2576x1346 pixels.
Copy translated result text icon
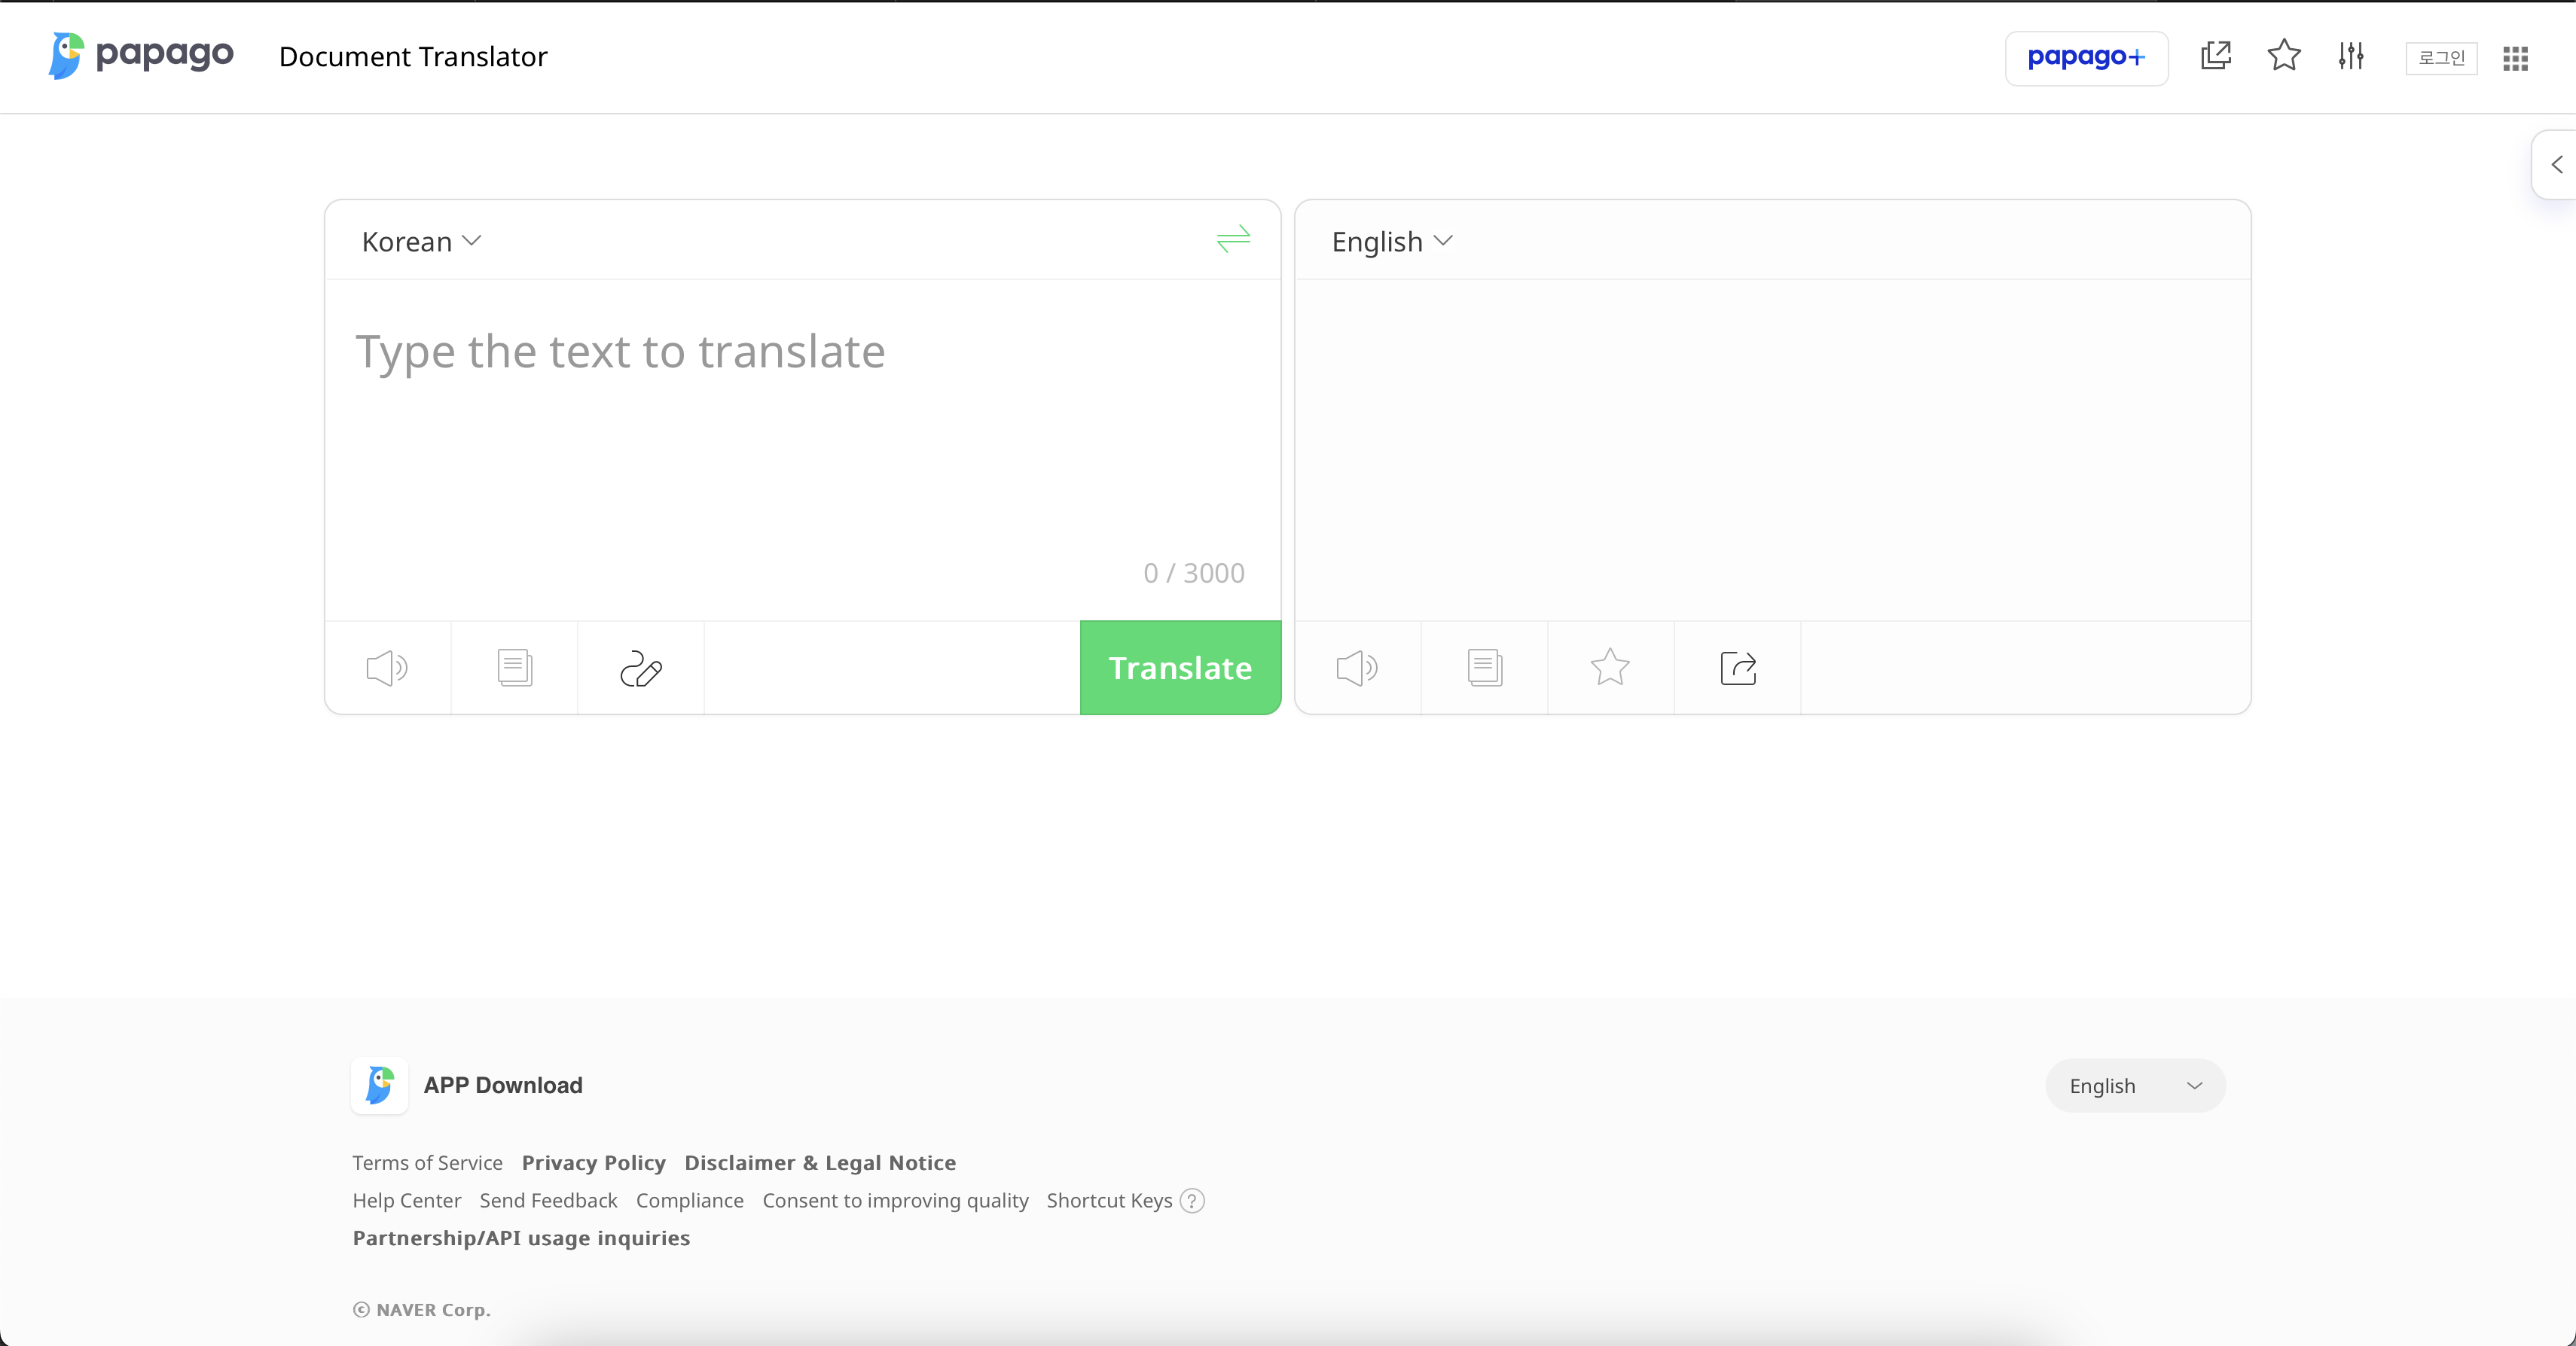click(x=1484, y=668)
